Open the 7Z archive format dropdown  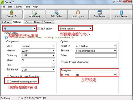20,28
